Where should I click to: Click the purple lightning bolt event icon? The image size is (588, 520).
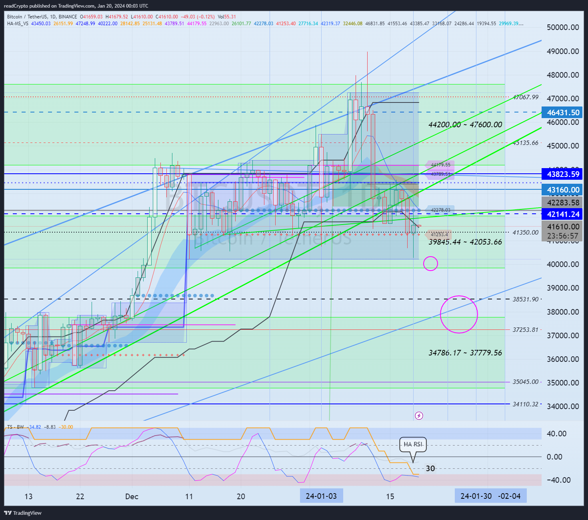419,416
